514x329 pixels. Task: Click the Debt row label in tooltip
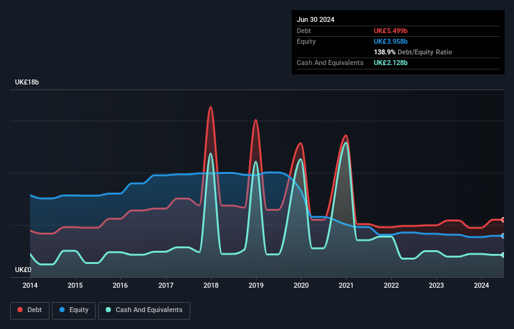(304, 31)
